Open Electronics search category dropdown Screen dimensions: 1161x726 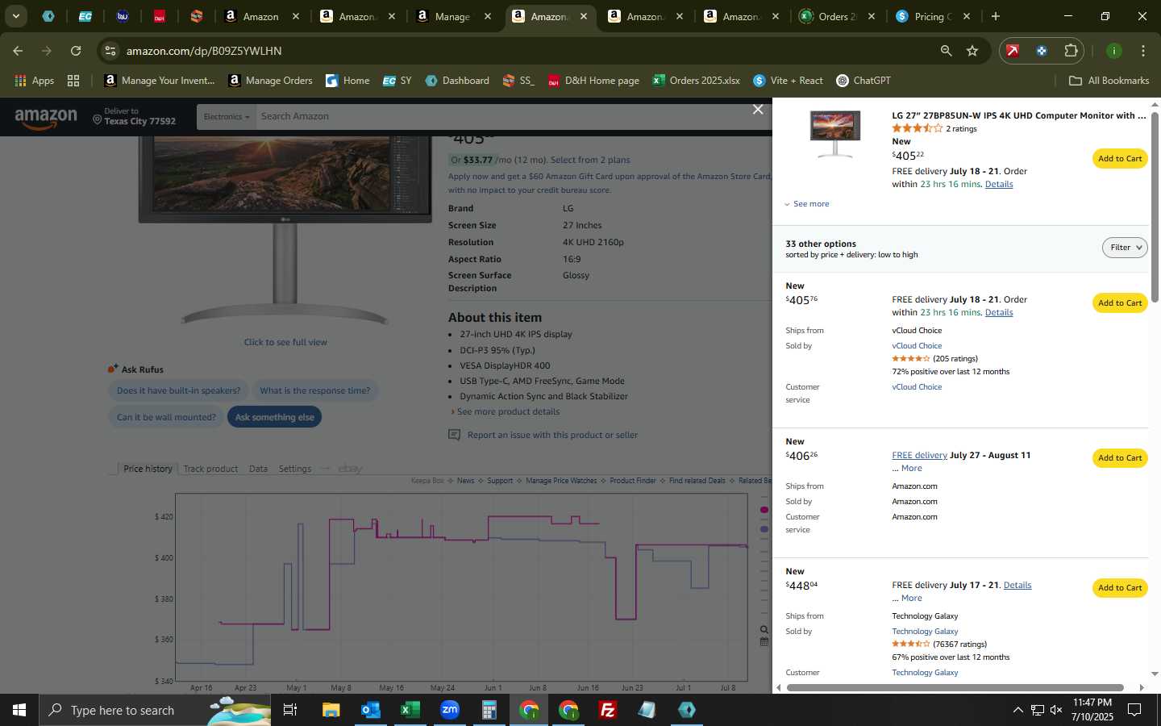[227, 117]
